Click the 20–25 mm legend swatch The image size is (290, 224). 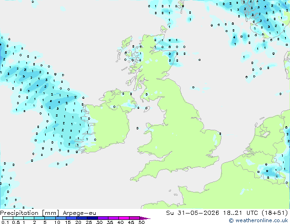click(82, 218)
